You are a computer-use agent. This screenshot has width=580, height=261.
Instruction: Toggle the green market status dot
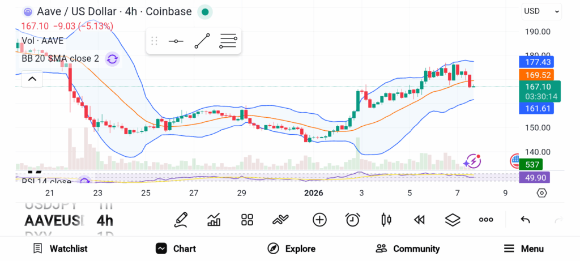205,11
